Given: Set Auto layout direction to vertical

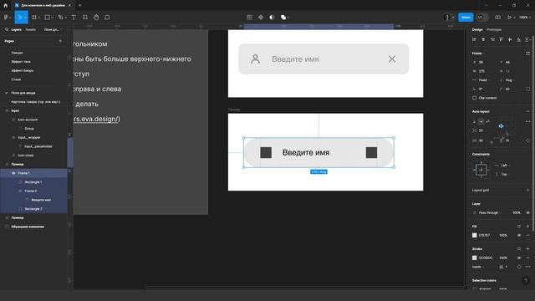Looking at the screenshot, I should (474, 121).
